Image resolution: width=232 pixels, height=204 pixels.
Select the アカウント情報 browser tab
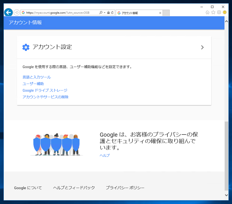(x=139, y=13)
